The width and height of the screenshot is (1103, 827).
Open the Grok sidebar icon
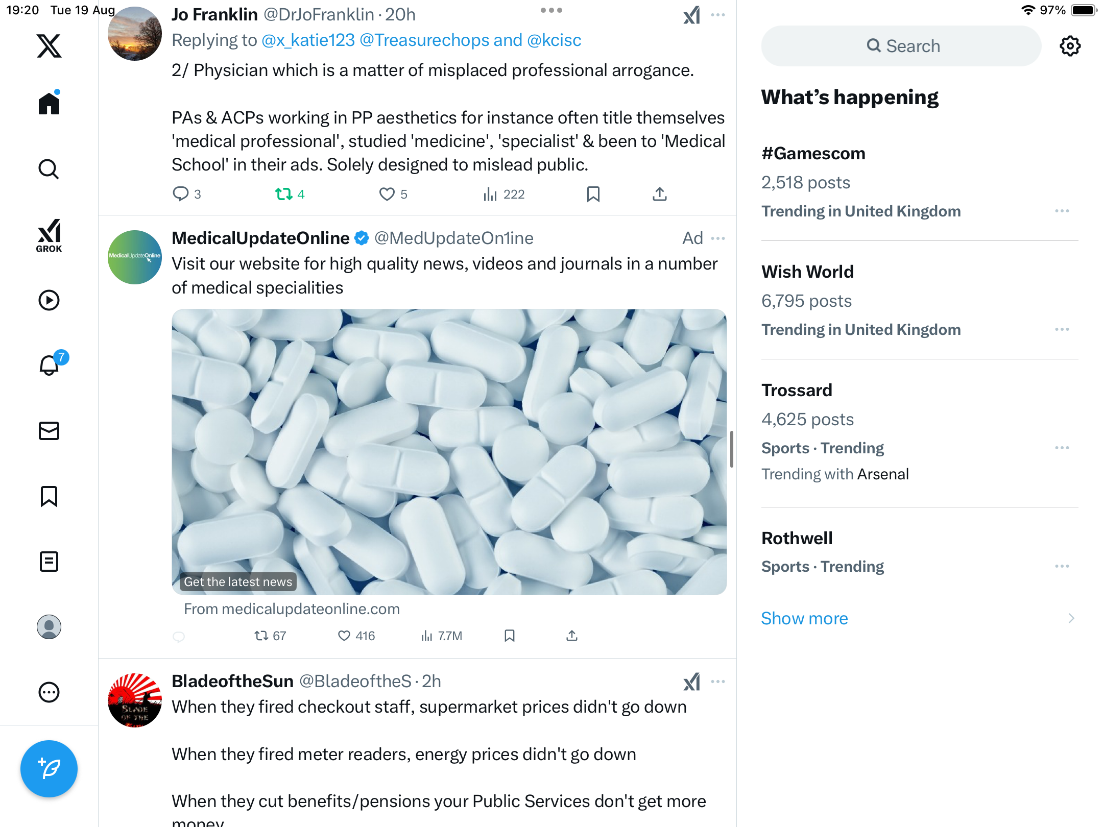(49, 236)
